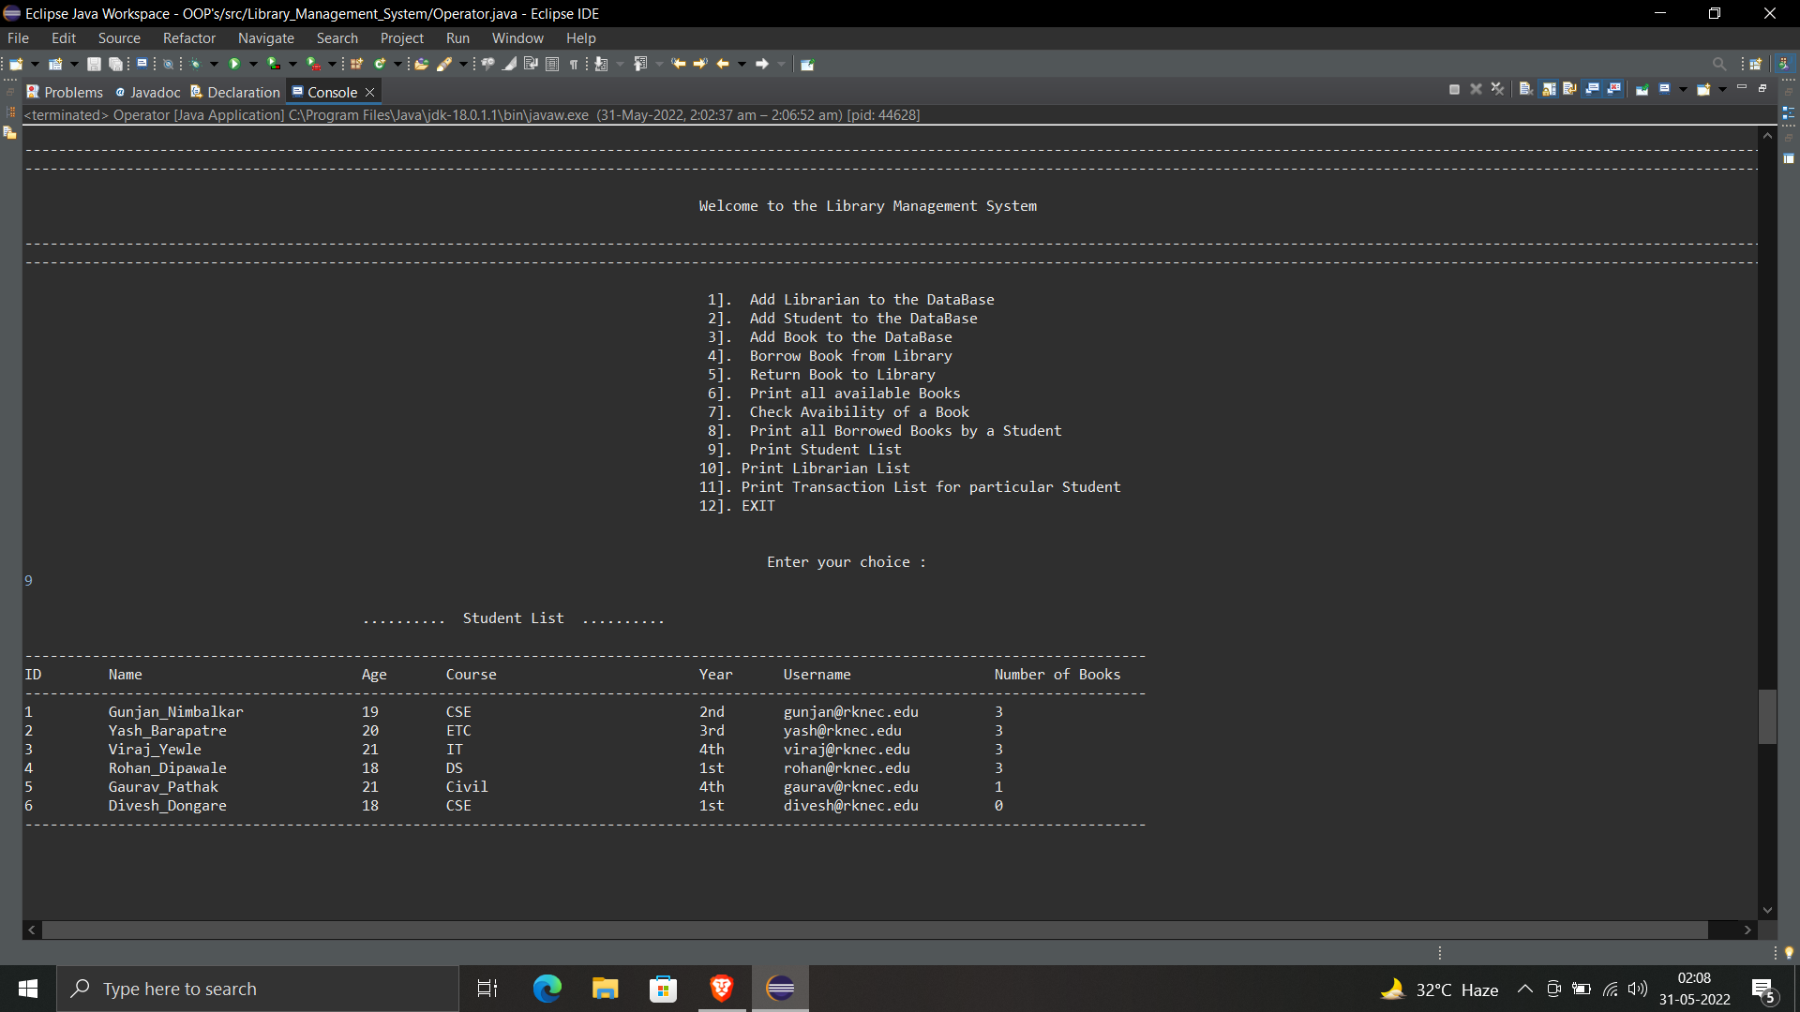Click the Clear Console icon

[1525, 89]
